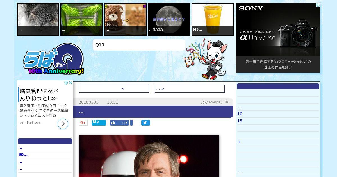Open the green cables thumbnail
This screenshot has height=177, width=337.
point(81,19)
